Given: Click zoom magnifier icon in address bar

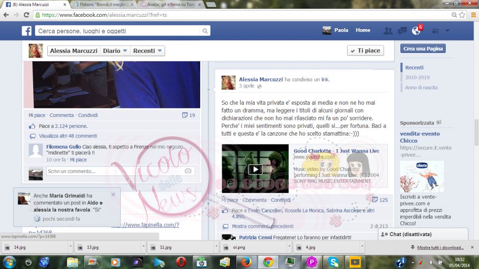Looking at the screenshot, I should pyautogui.click(x=454, y=15).
